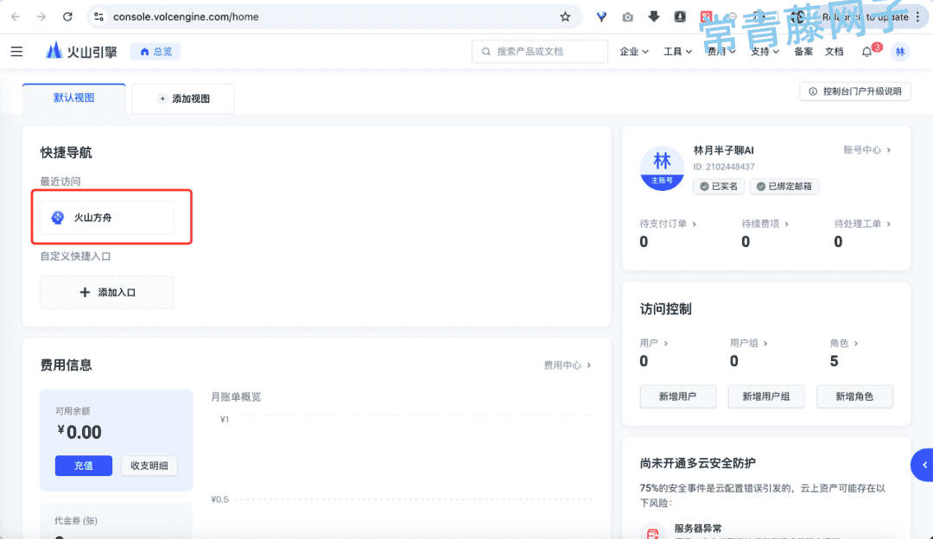Click the 月账单概览 heading text
Viewport: 933px width, 539px height.
pyautogui.click(x=236, y=396)
